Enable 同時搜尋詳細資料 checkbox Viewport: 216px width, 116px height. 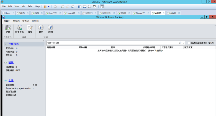pyautogui.click(x=189, y=43)
